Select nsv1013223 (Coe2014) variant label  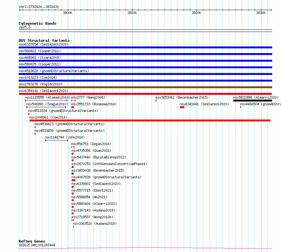(38, 77)
